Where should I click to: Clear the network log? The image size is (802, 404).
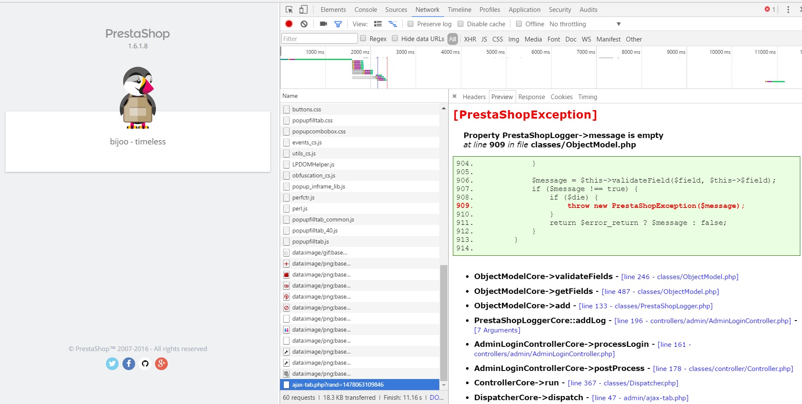pyautogui.click(x=304, y=24)
